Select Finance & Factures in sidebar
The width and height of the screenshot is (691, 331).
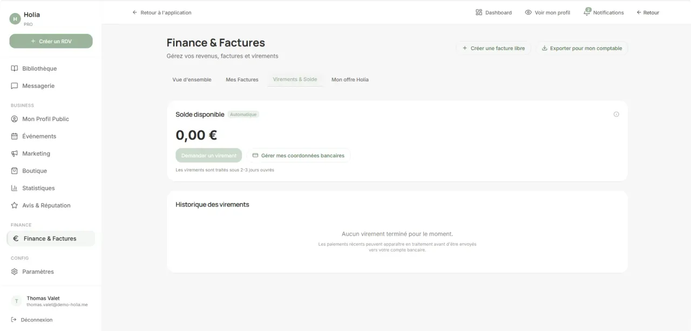(x=51, y=238)
